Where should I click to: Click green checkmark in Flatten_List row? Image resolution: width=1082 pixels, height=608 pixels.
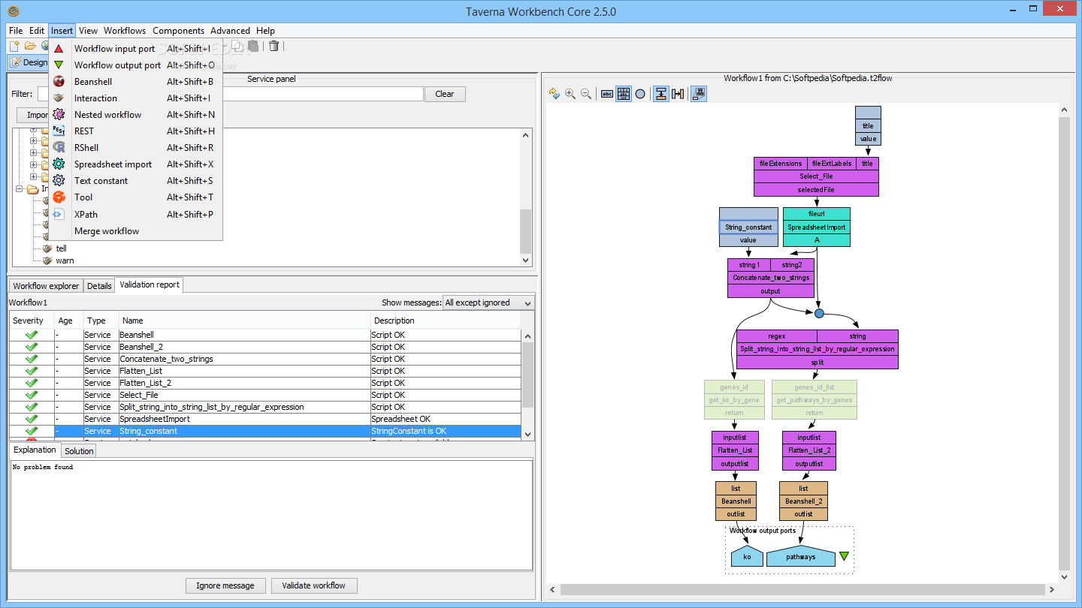(31, 371)
